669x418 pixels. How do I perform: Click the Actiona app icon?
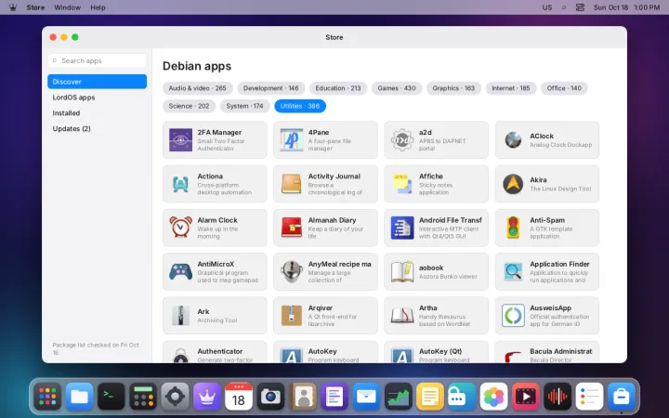180,184
